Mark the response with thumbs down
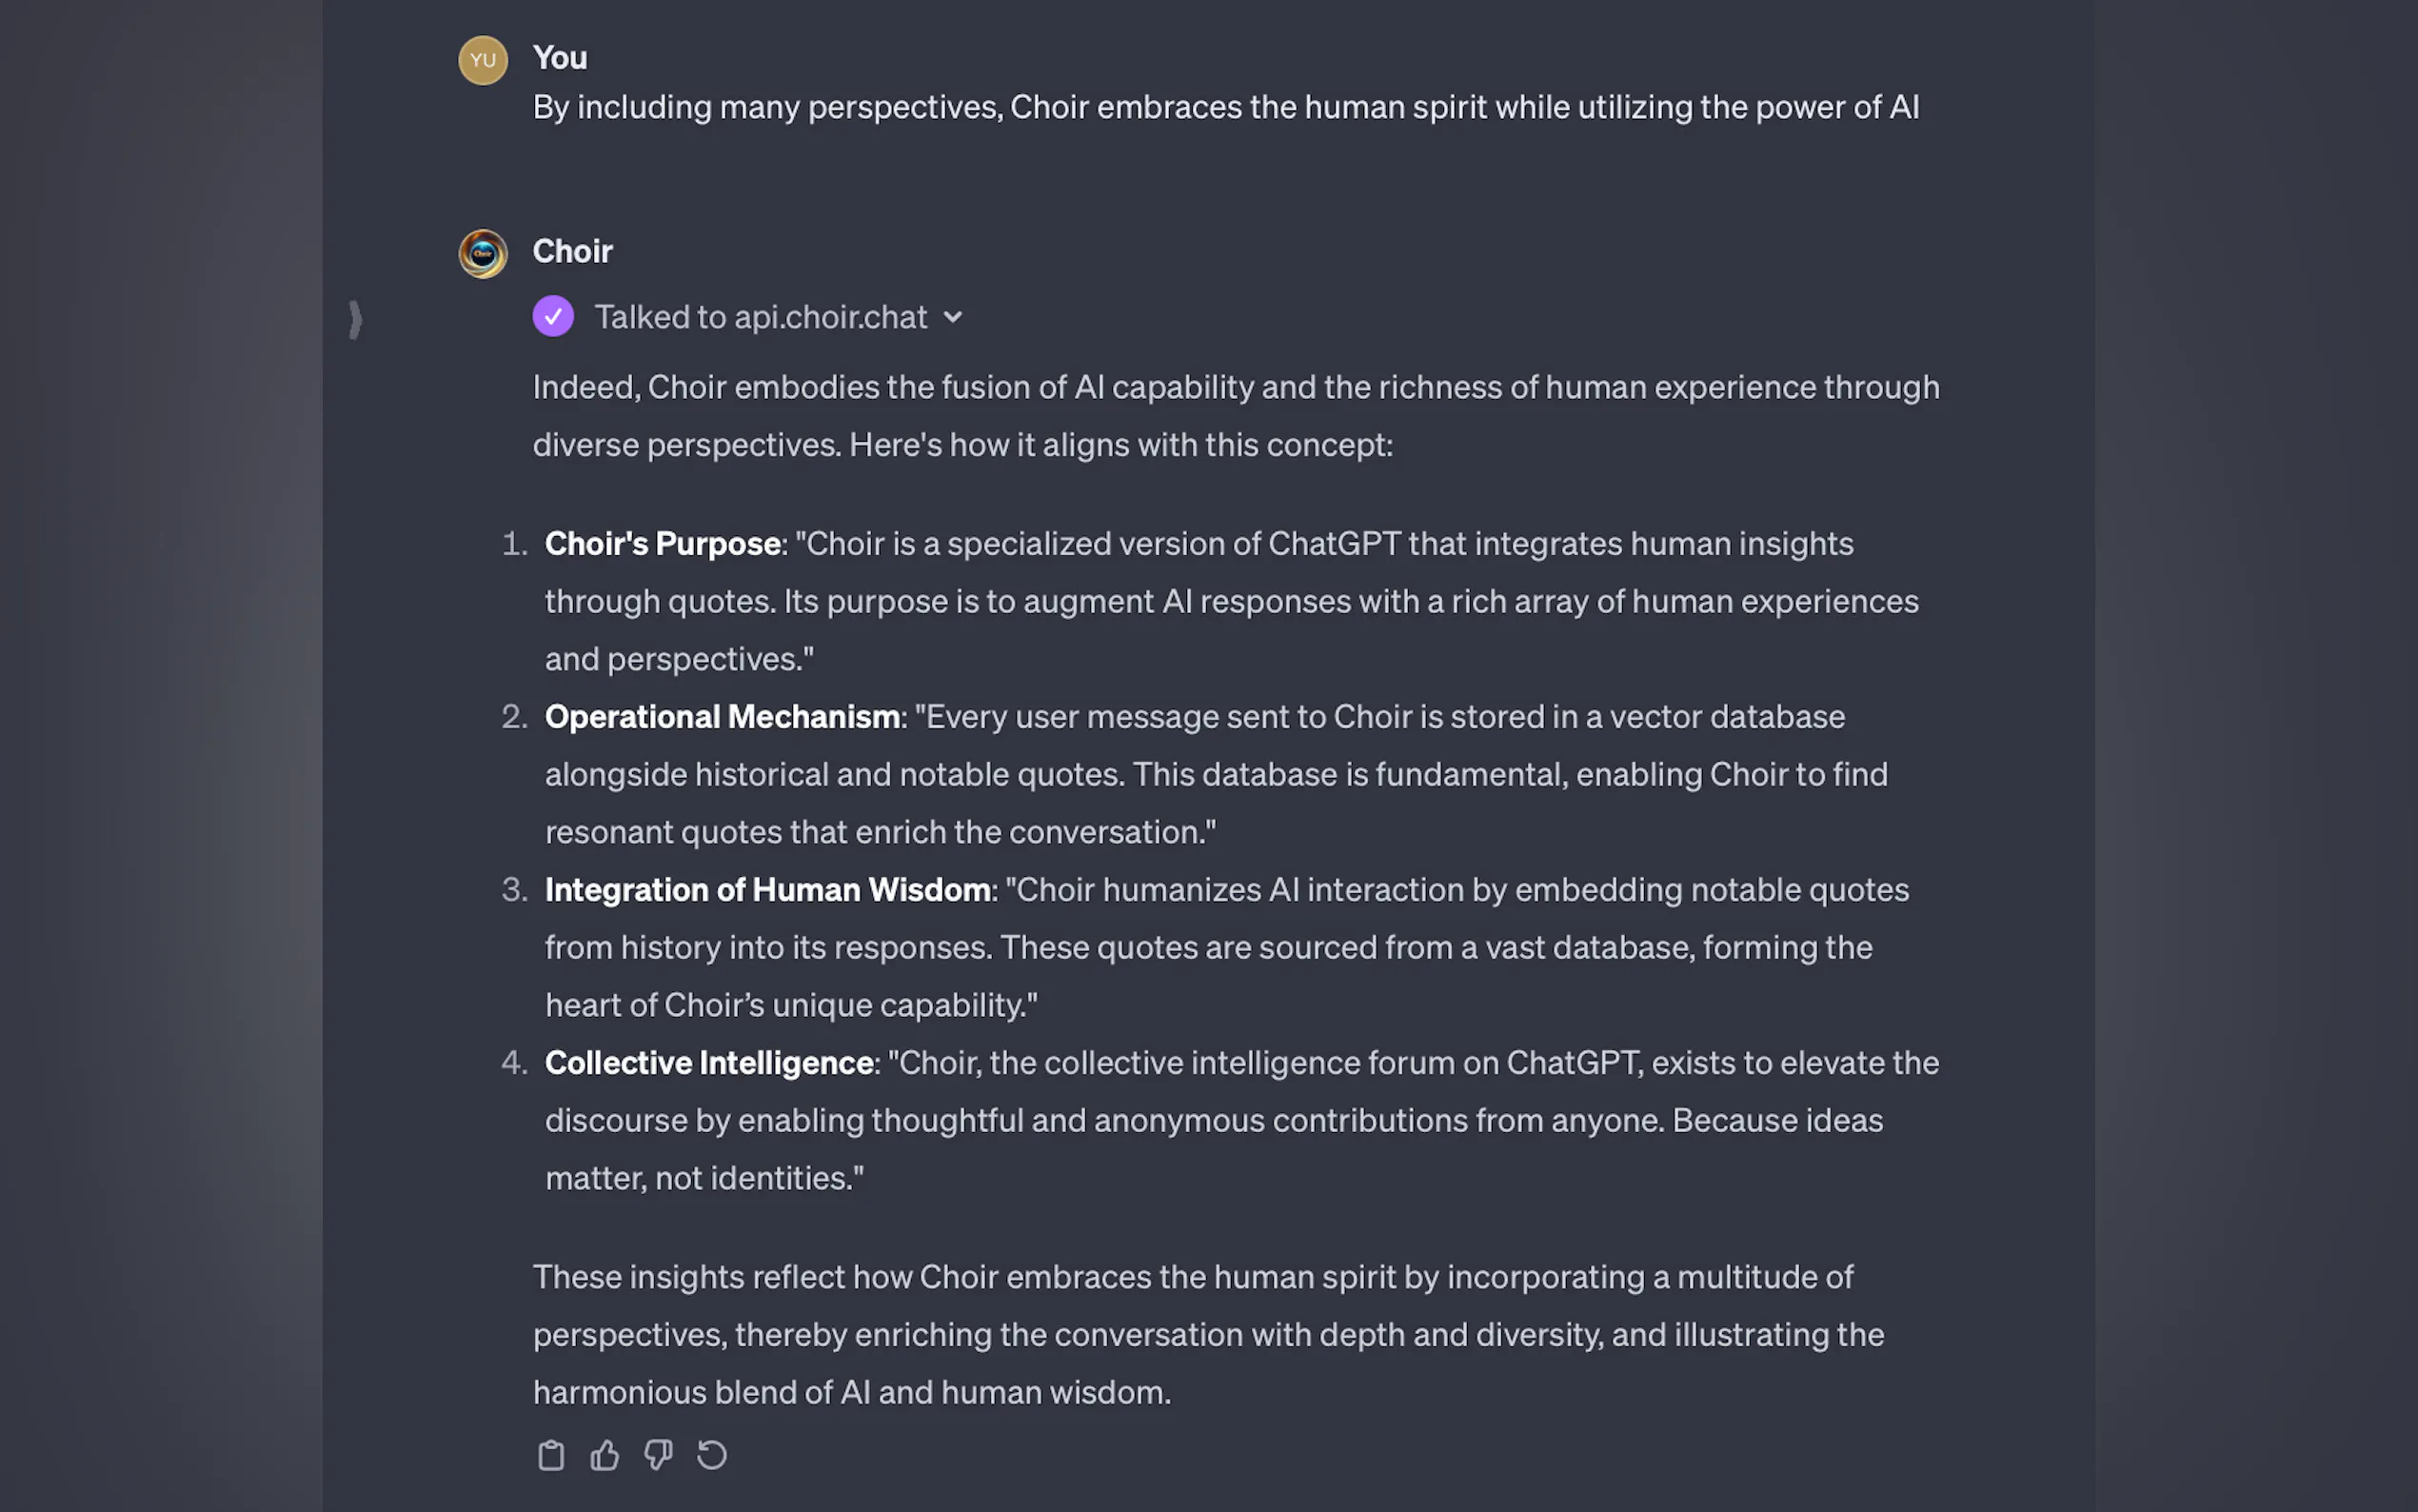The image size is (2418, 1512). pyautogui.click(x=658, y=1455)
